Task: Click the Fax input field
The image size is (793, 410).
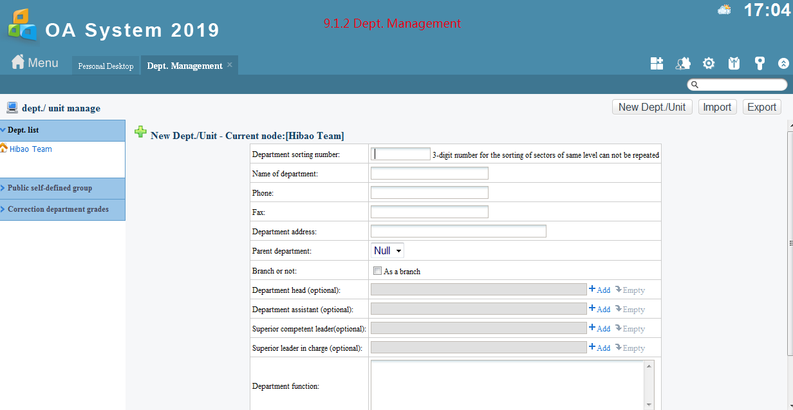Action: [x=429, y=212]
